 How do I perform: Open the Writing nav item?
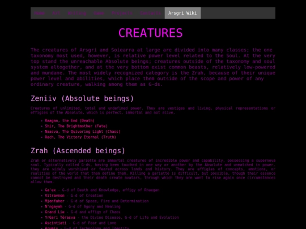[x=77, y=13]
